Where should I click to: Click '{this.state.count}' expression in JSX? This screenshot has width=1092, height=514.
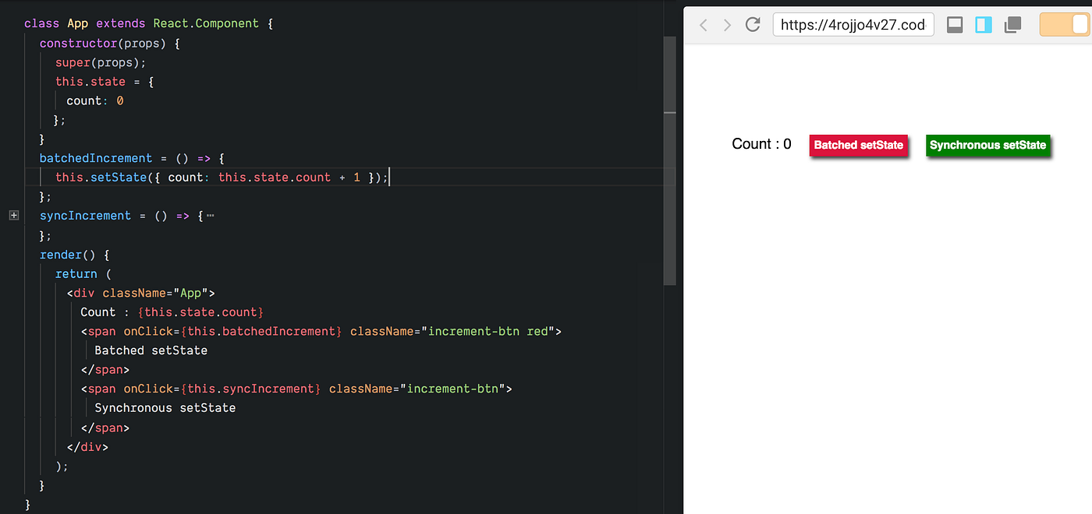click(201, 312)
